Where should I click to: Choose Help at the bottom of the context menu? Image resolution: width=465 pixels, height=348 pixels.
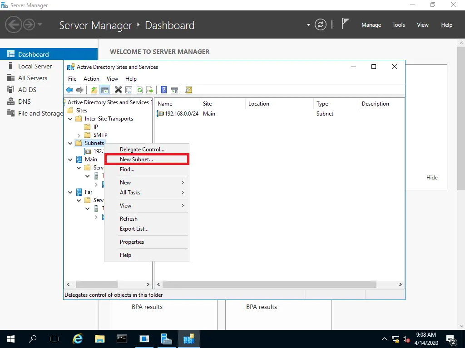tap(147, 255)
